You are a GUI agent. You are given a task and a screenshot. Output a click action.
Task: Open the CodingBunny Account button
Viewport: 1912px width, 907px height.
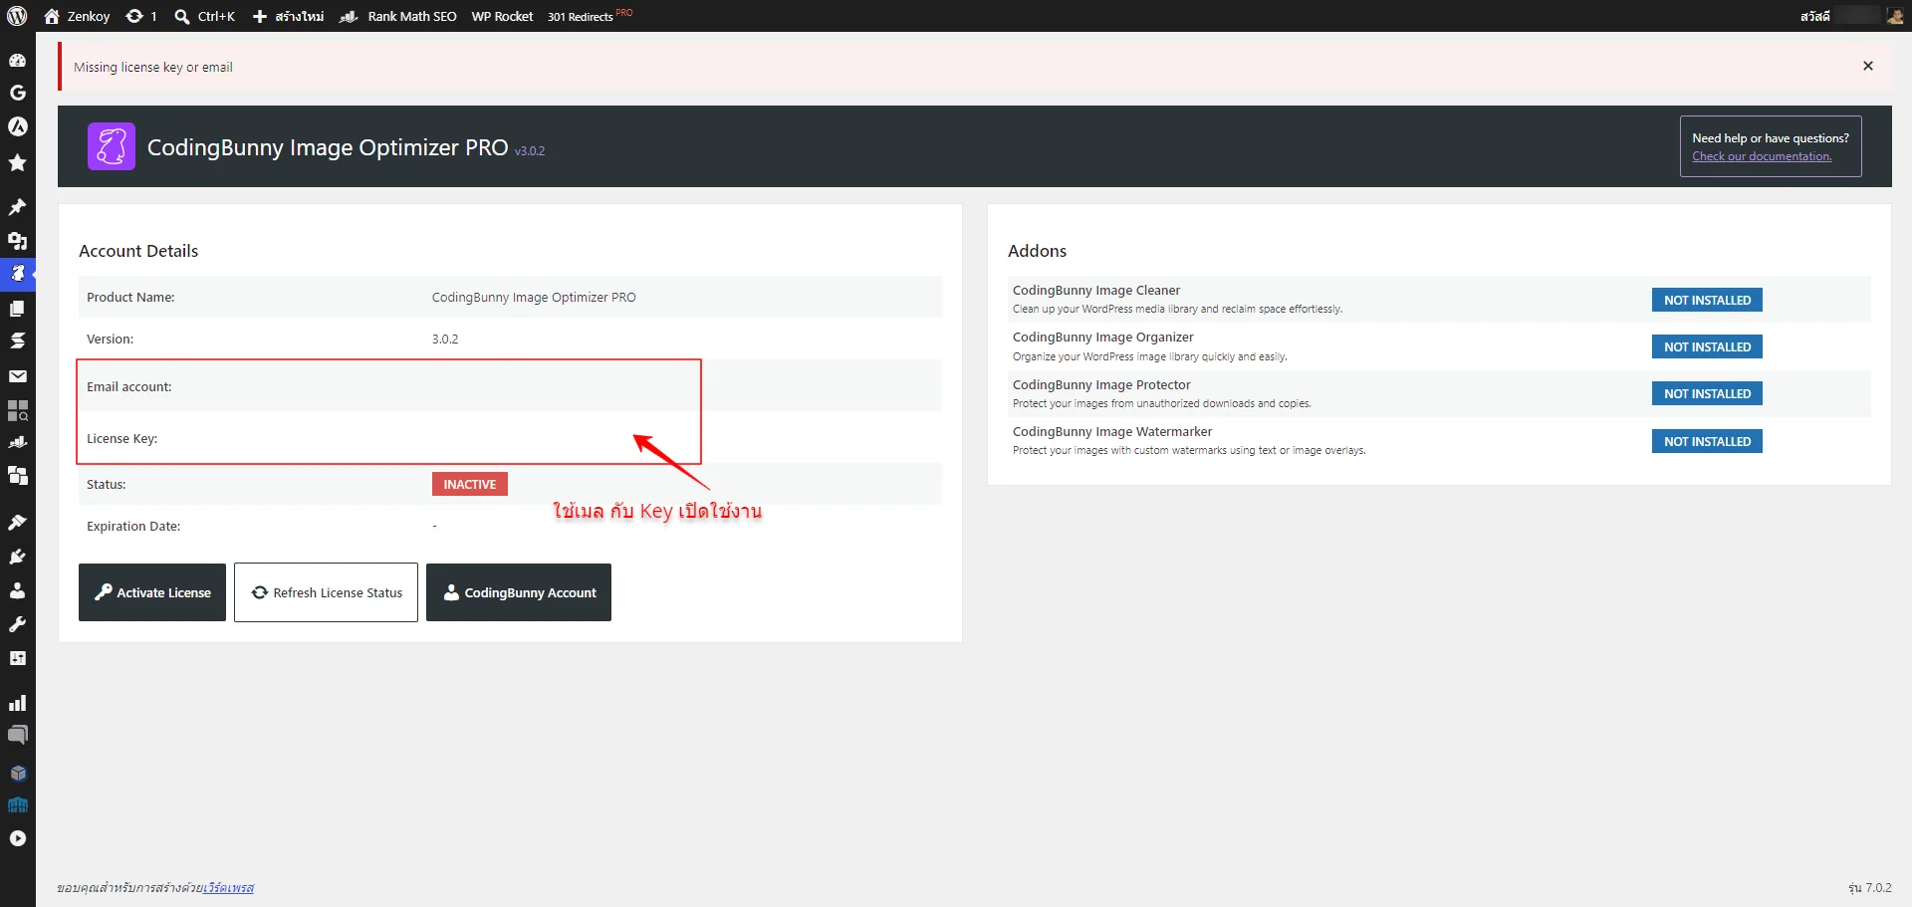(519, 592)
